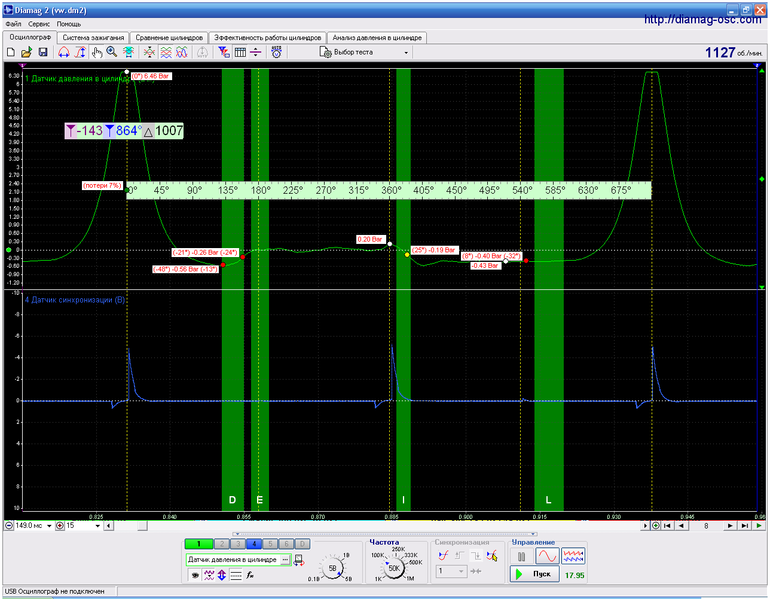Image resolution: width=770 pixels, height=599 pixels.
Task: Click the Пуск start button
Action: pyautogui.click(x=535, y=574)
